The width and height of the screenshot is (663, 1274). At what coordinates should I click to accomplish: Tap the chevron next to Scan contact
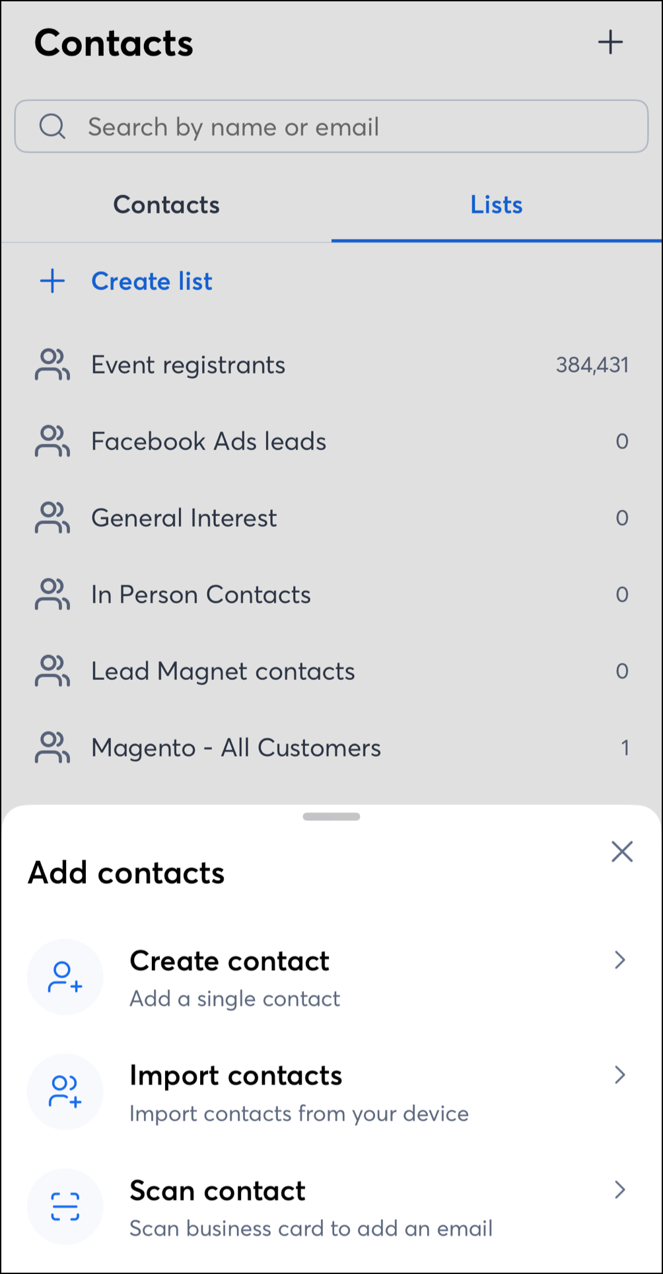(619, 1190)
